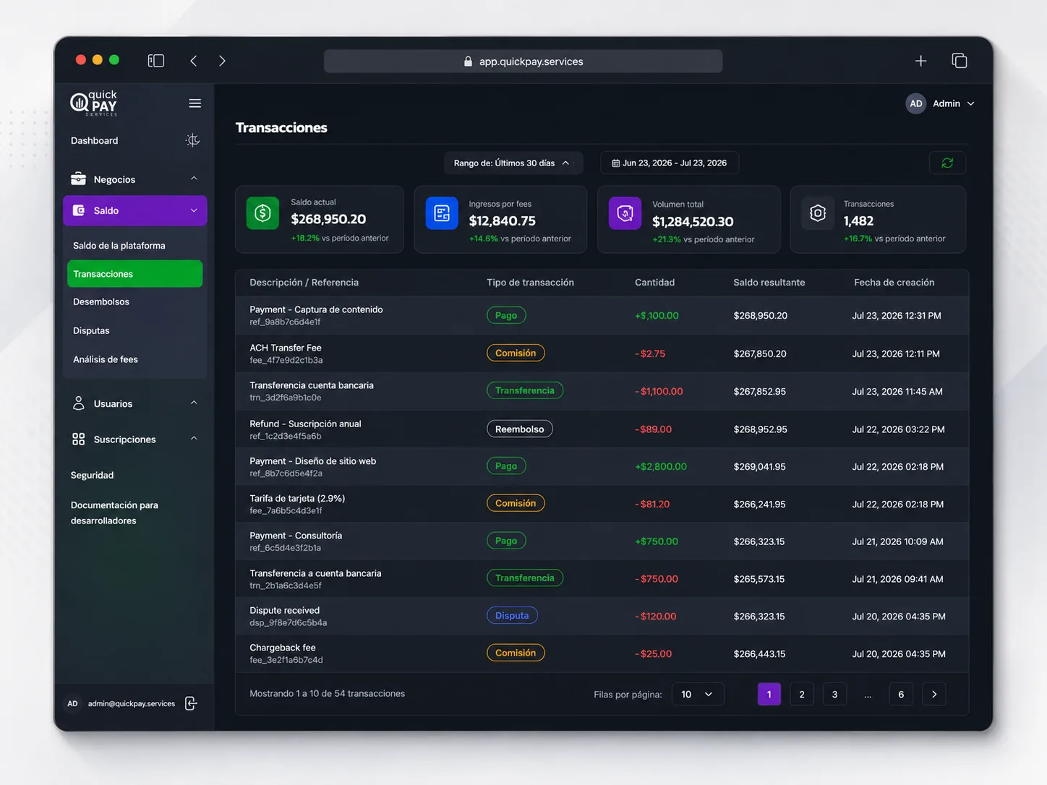Go to next page with arrow button
The width and height of the screenshot is (1047, 785).
coord(934,694)
